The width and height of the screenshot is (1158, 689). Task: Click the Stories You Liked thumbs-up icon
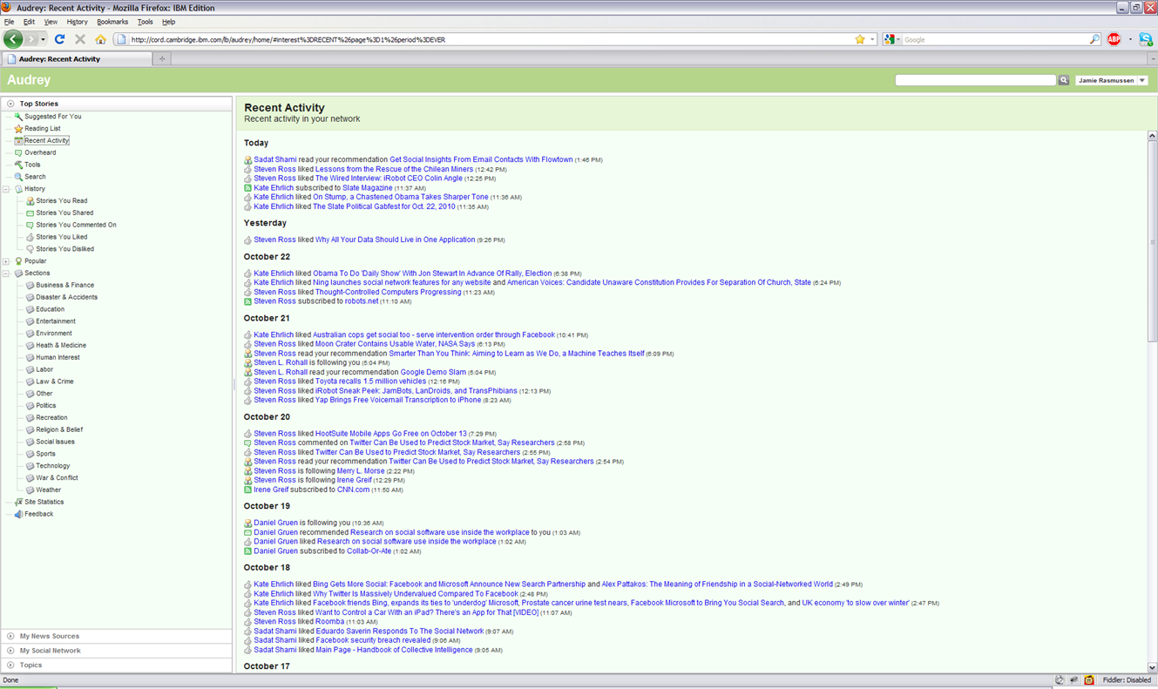point(30,237)
